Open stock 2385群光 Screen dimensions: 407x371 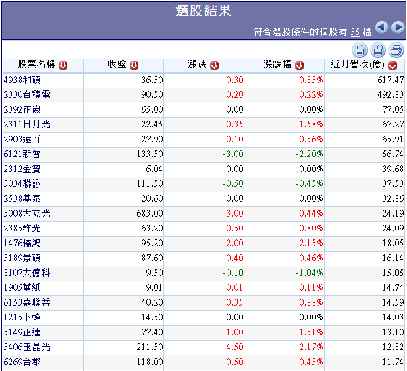pos(22,228)
